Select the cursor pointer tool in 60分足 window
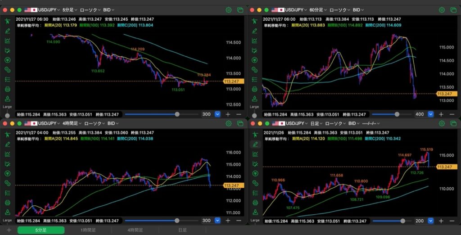The height and width of the screenshot is (235, 461). point(255,21)
